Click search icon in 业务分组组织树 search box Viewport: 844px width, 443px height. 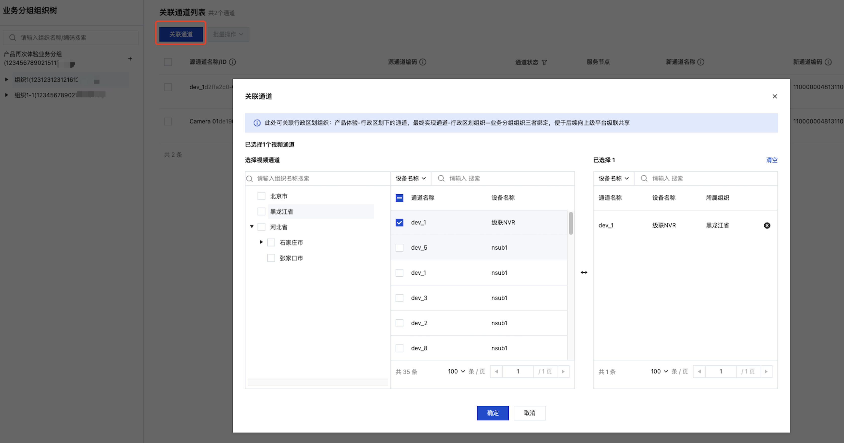tap(13, 38)
